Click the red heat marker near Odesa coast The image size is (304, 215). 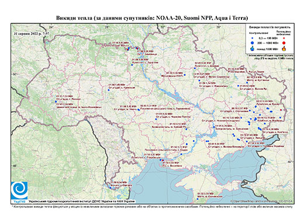click(163, 160)
